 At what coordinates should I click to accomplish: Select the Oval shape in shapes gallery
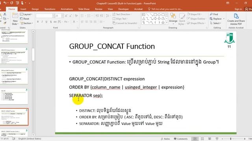[159, 15]
